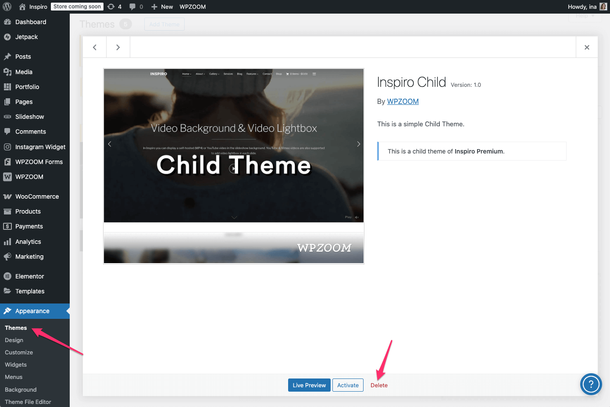
Task: Show the next theme with right chevron
Action: pyautogui.click(x=118, y=47)
